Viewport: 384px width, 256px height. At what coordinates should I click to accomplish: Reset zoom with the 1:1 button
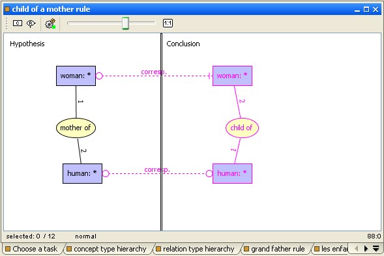pyautogui.click(x=168, y=23)
